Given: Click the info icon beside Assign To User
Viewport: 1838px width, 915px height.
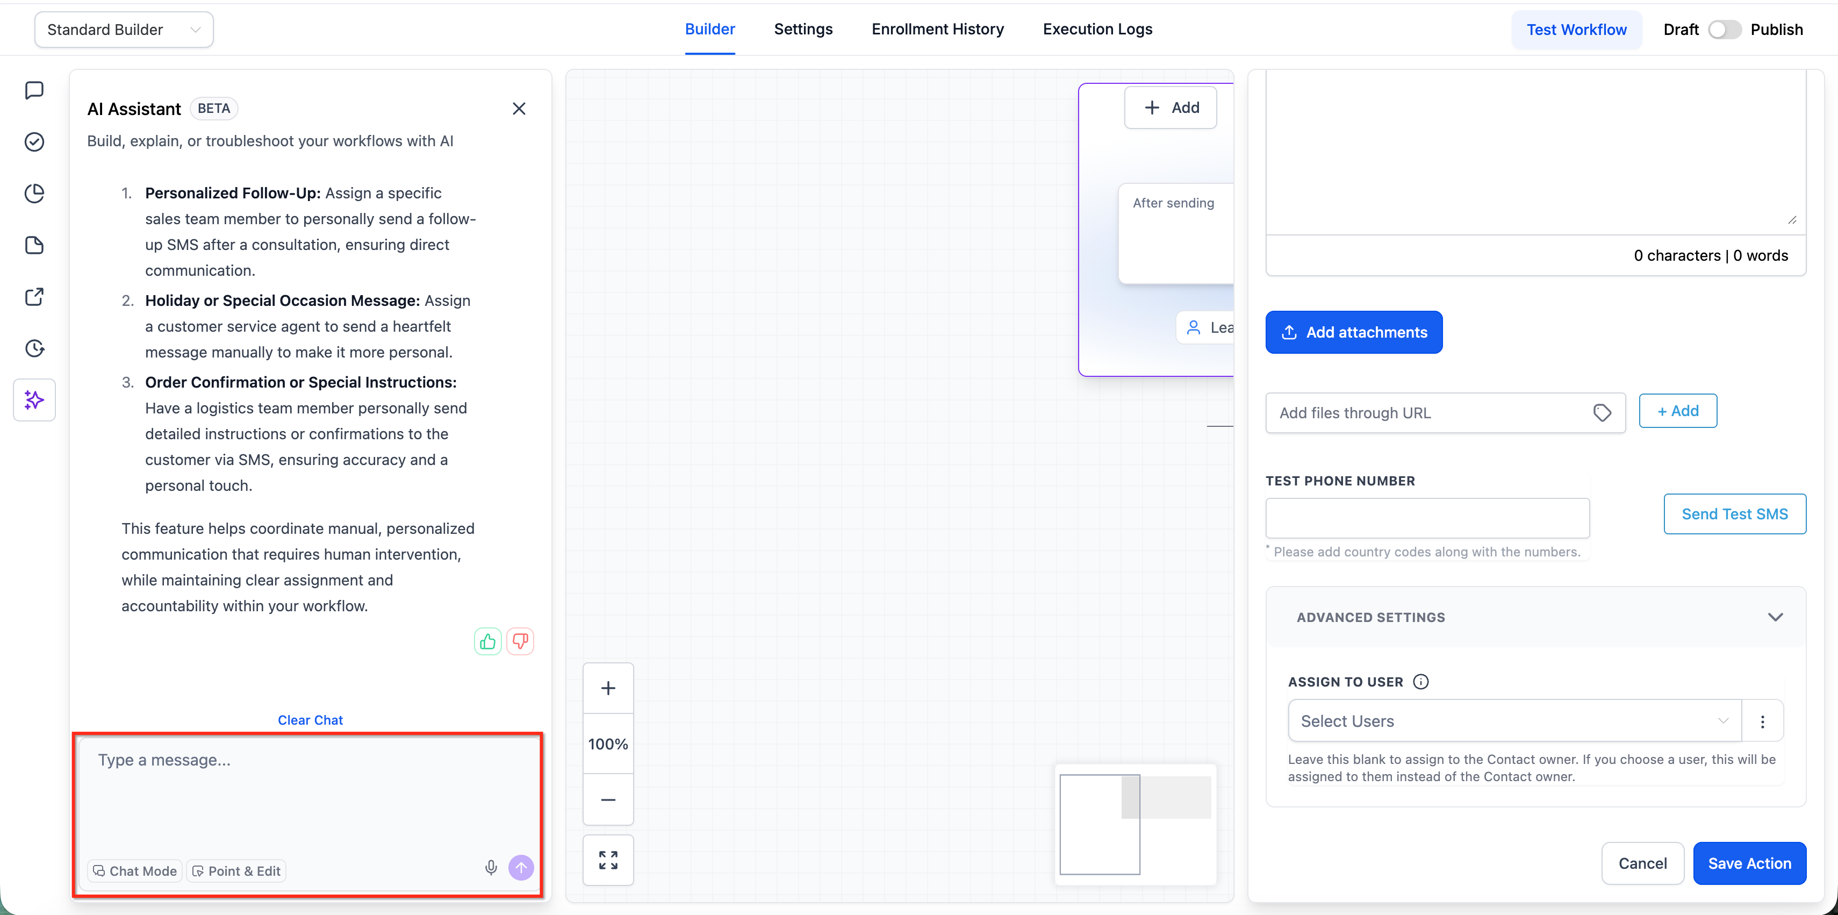Looking at the screenshot, I should (1420, 682).
